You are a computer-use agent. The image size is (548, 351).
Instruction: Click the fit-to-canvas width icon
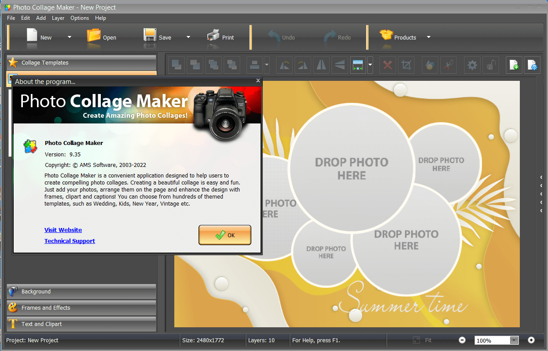[358, 65]
